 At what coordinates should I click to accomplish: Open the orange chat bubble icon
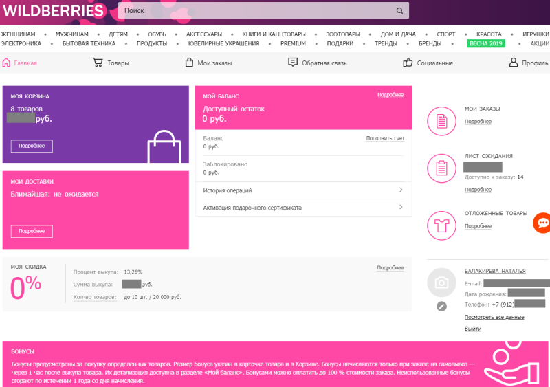pos(542,223)
